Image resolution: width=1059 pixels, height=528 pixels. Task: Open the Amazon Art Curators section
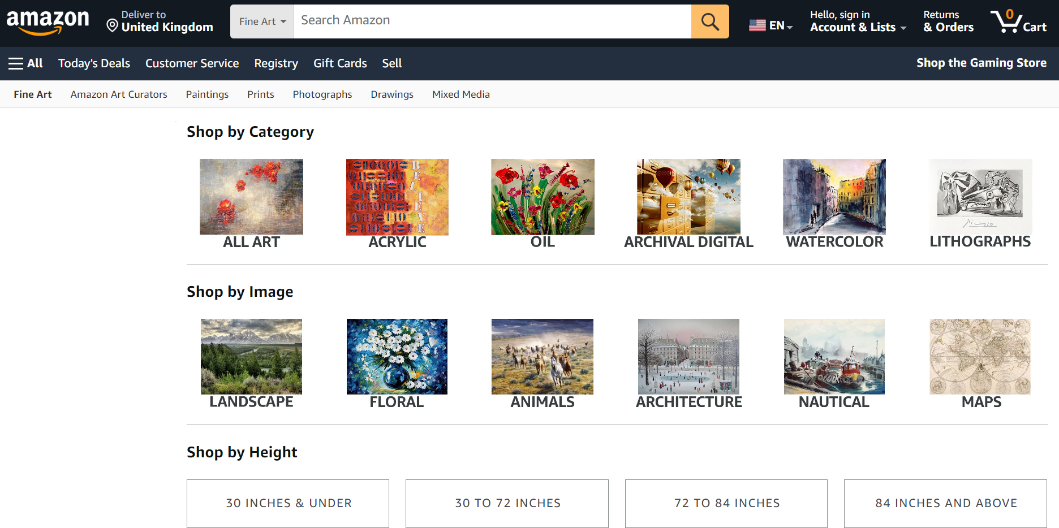coord(119,94)
